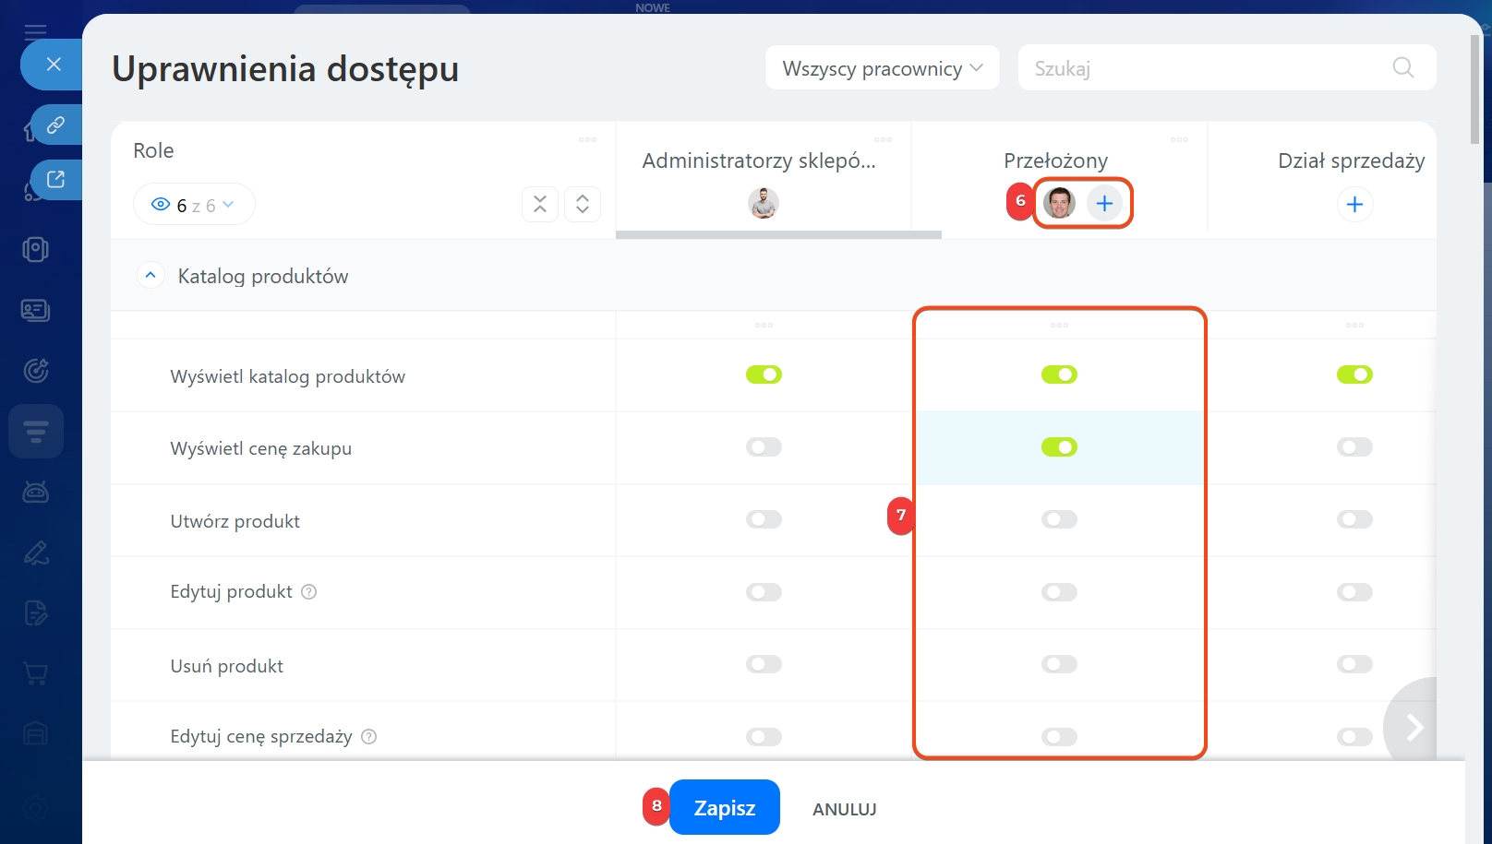Click the ANULUJ button
Viewport: 1492px width, 844px height.
[844, 809]
